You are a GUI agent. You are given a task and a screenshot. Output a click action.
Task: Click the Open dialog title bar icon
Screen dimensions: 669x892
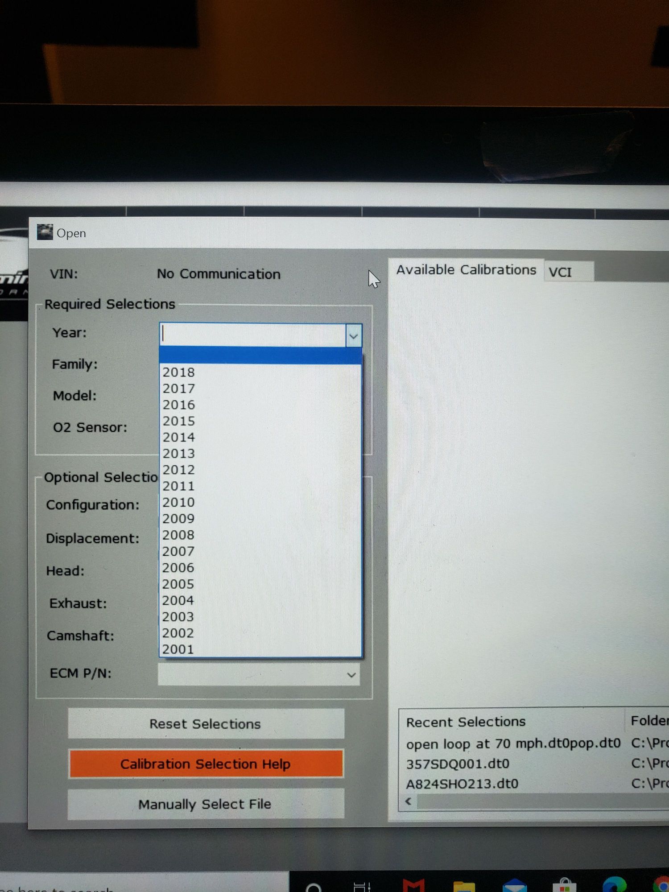pyautogui.click(x=45, y=232)
